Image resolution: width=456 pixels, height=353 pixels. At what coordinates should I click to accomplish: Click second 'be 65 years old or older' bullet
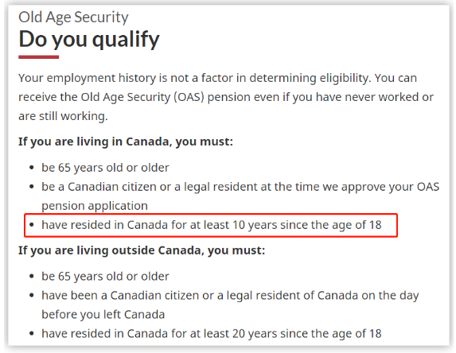pyautogui.click(x=105, y=277)
